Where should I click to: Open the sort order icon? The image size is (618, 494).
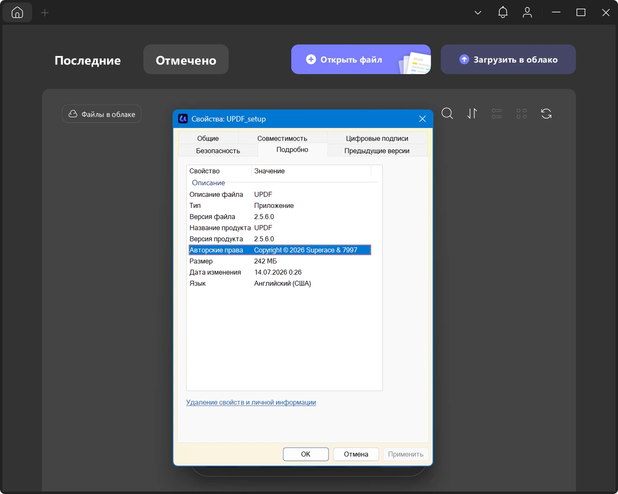(x=472, y=113)
